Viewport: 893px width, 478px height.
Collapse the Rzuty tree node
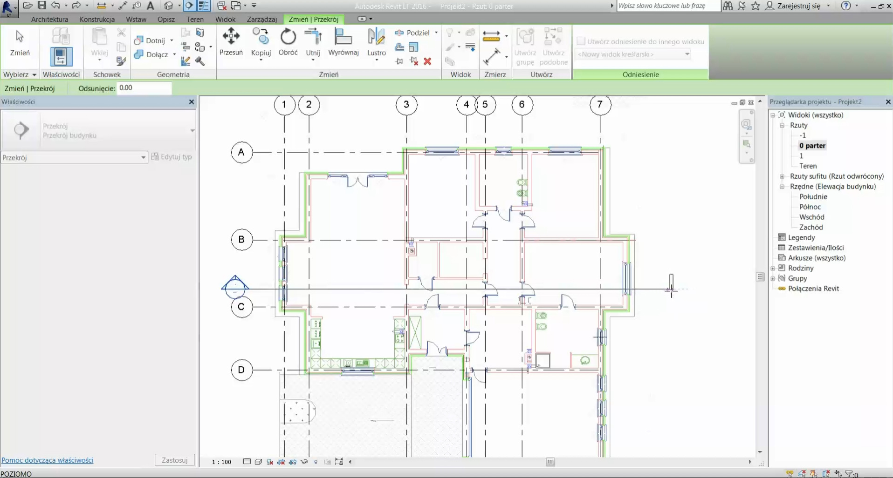click(x=782, y=126)
